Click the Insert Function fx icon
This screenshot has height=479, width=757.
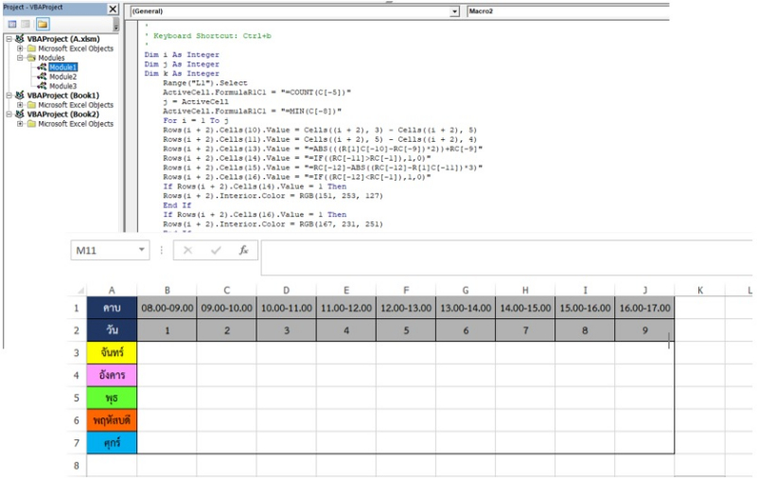(244, 250)
